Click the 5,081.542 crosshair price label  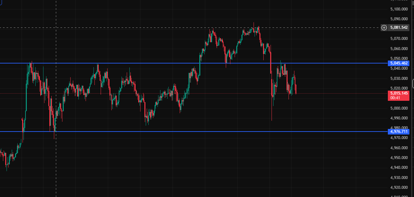(x=399, y=27)
